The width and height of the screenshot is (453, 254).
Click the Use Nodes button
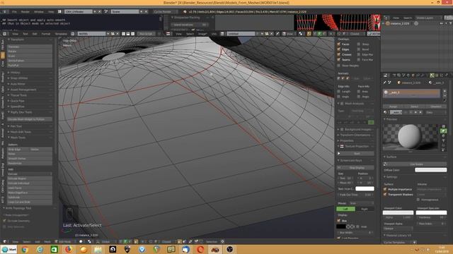pos(417,164)
